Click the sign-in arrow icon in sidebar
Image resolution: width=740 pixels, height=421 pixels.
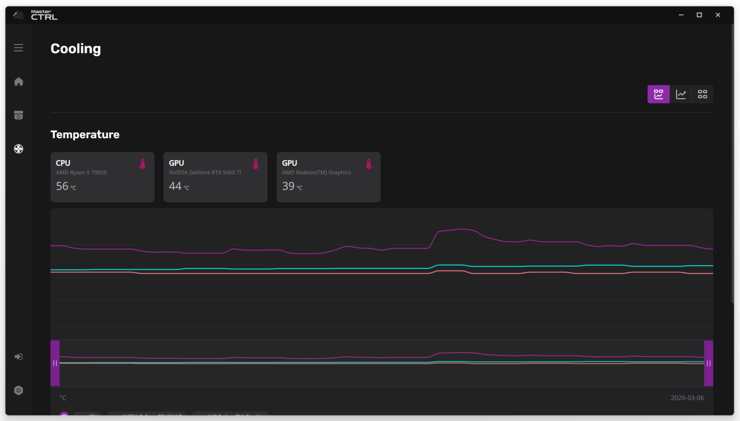(18, 357)
